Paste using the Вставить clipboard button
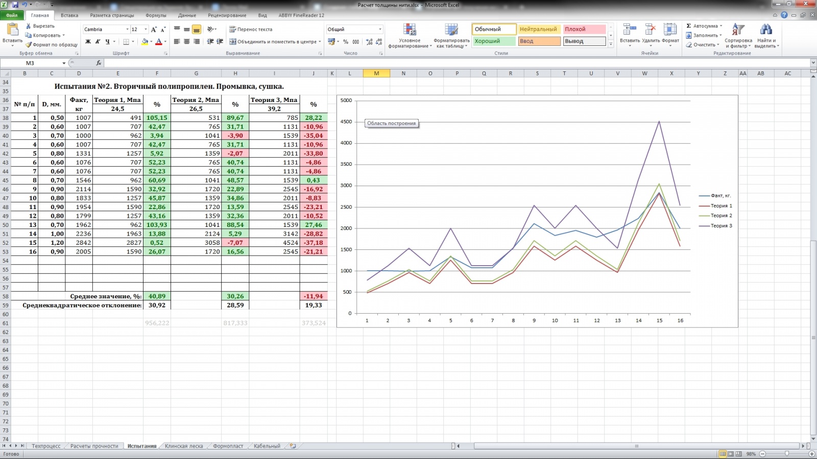Screen dimensions: 817x459 (x=12, y=35)
